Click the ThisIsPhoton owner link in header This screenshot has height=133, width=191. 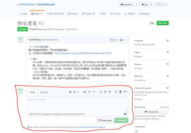(x=28, y=5)
